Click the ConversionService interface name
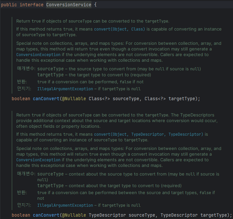The image size is (233, 219). click(69, 5)
